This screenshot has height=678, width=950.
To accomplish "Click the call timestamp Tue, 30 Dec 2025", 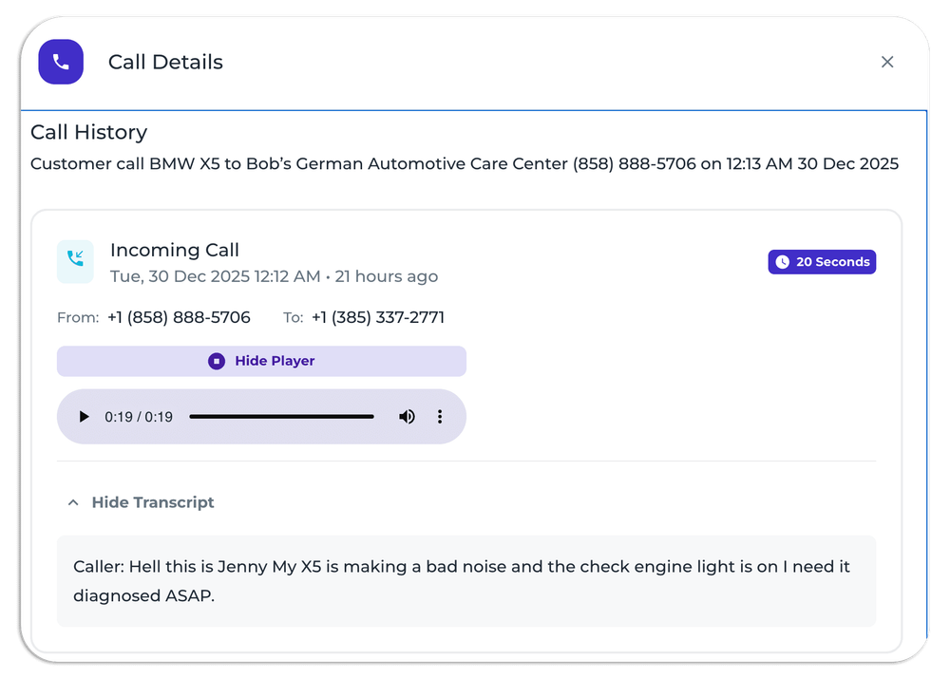I will 215,276.
